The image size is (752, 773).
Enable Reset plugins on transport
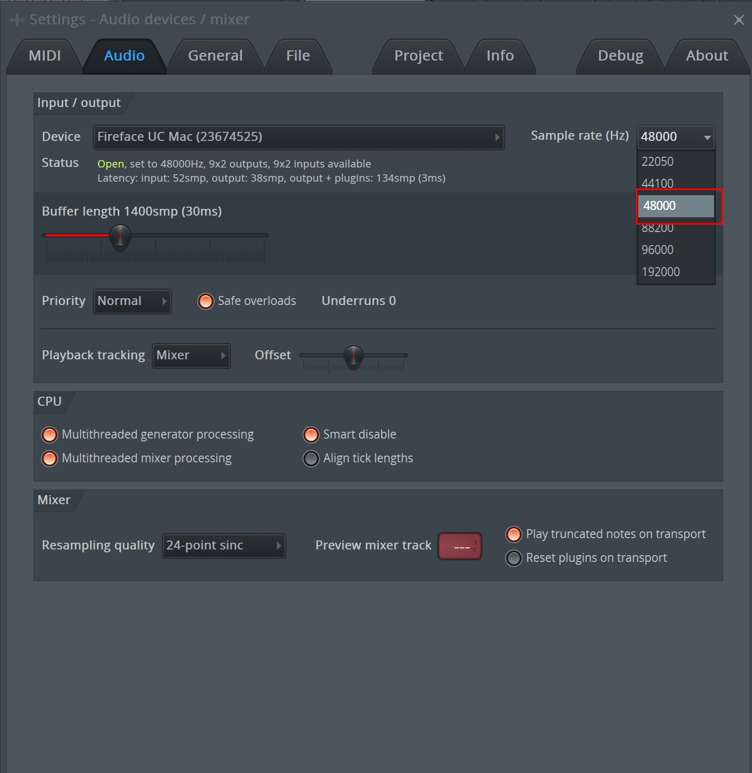click(x=514, y=558)
